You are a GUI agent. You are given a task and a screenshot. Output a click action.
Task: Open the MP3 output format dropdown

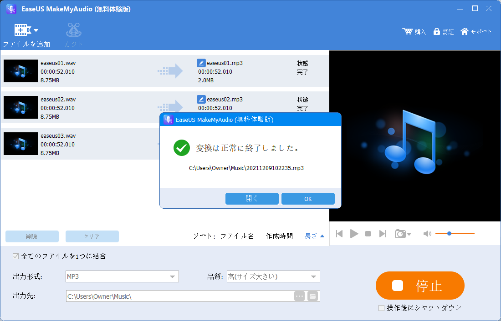coord(122,276)
